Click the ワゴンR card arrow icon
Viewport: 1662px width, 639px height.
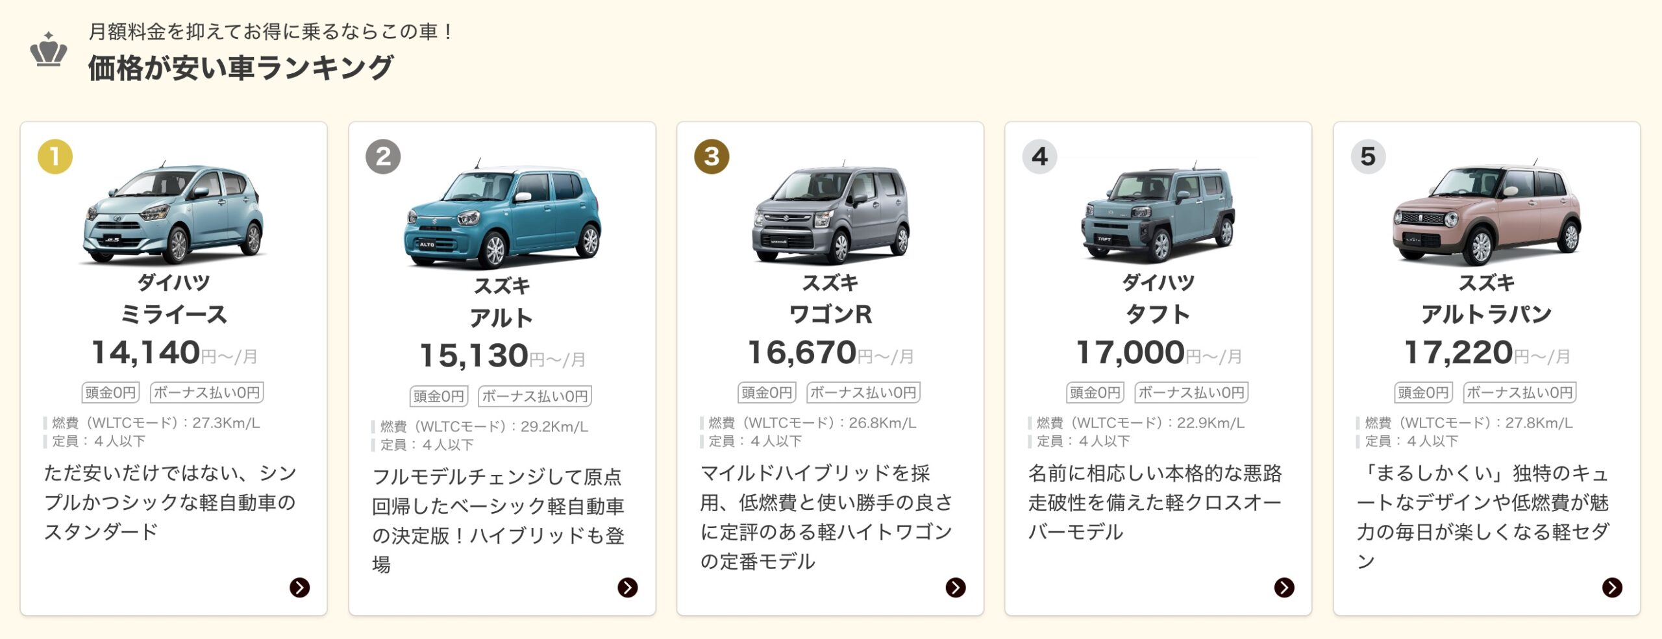click(956, 587)
